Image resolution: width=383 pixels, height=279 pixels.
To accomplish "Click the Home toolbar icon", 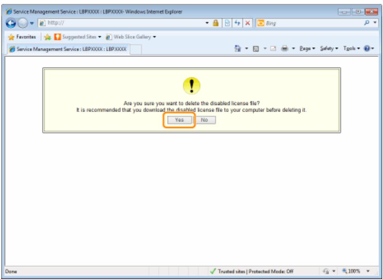I will coord(237,49).
